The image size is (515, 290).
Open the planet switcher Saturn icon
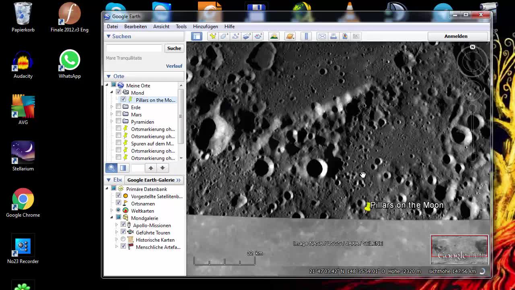(290, 36)
